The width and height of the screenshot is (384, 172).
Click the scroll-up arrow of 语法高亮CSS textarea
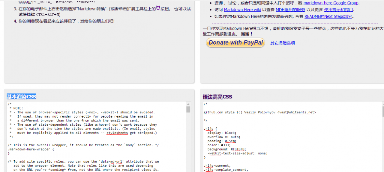[x=383, y=104]
